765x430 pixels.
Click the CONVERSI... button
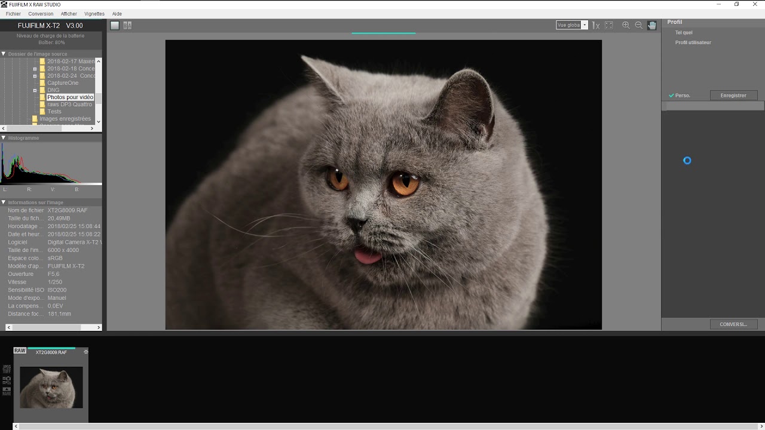coord(733,324)
